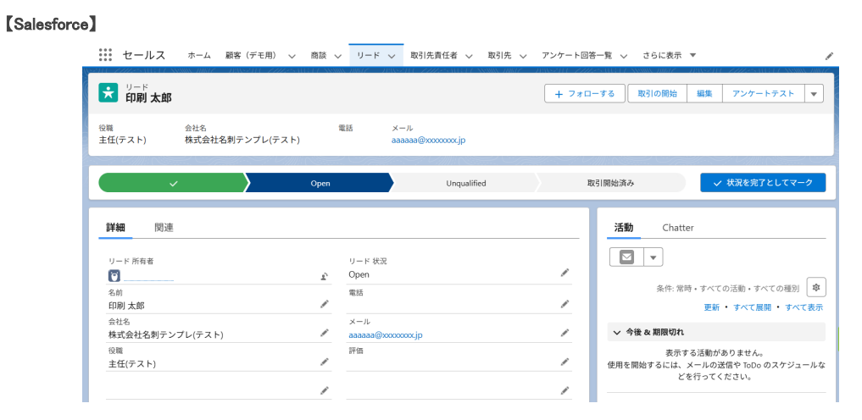Open the App Launcher grid icon

[106, 55]
